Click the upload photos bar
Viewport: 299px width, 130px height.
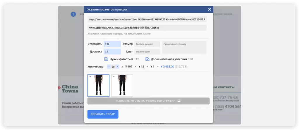(x=148, y=101)
